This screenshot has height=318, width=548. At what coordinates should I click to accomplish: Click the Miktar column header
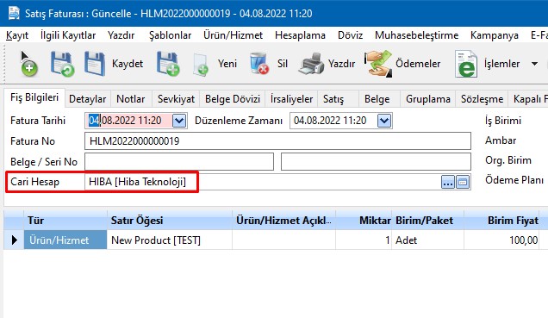click(x=364, y=221)
